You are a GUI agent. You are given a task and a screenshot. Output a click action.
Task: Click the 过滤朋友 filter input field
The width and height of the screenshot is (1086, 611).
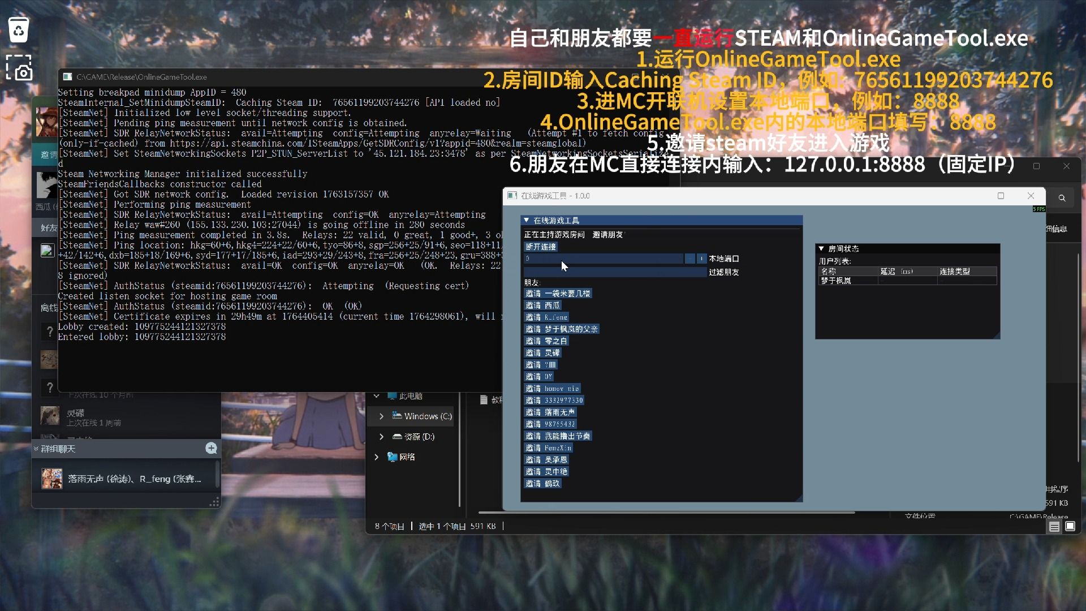pyautogui.click(x=615, y=272)
